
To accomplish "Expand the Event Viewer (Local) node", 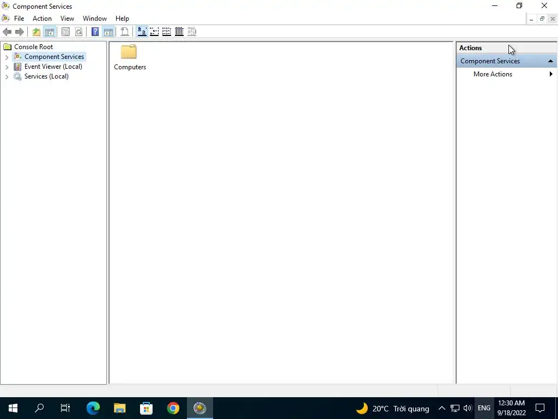I will tap(7, 67).
